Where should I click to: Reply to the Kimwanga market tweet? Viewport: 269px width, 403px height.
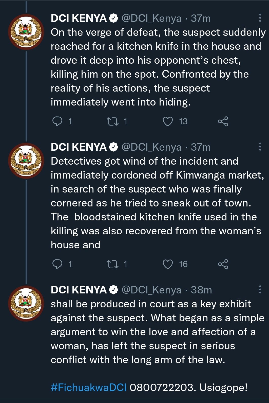[x=57, y=264]
